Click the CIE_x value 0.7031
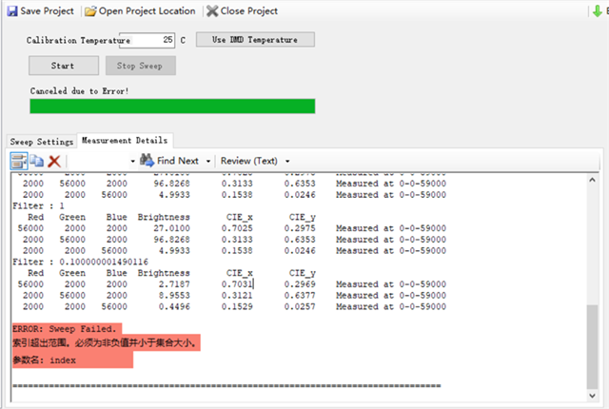 (x=237, y=284)
